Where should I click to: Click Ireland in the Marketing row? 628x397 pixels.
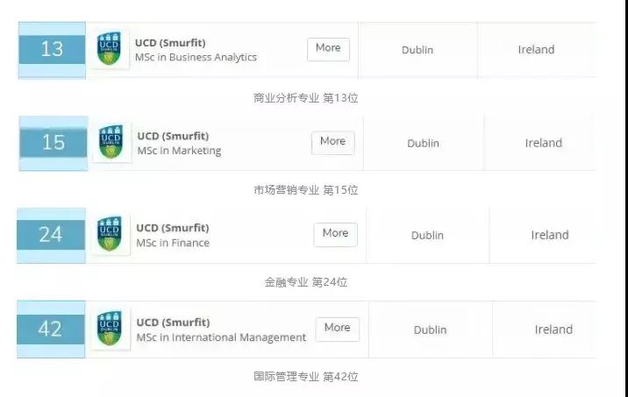pyautogui.click(x=544, y=143)
